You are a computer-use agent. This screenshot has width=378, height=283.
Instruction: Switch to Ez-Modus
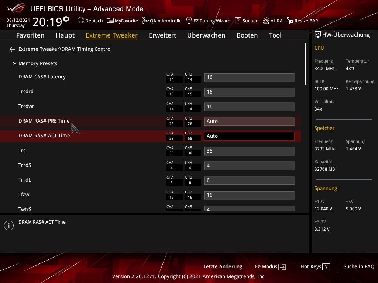266,266
